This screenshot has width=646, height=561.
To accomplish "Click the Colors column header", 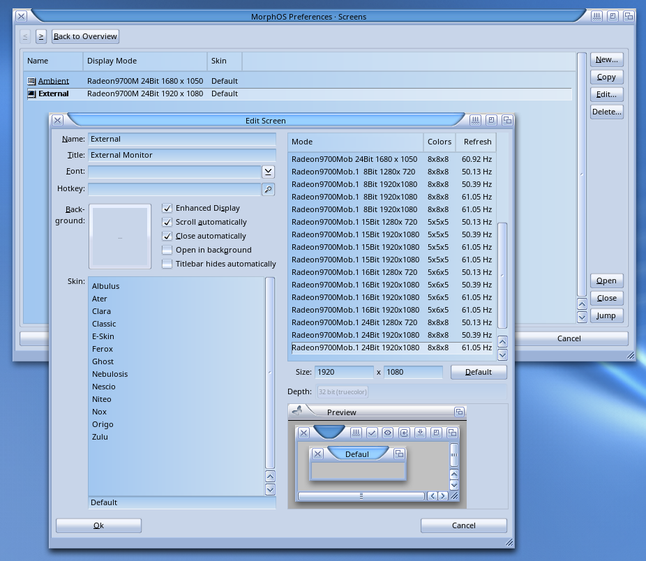I will click(x=440, y=142).
